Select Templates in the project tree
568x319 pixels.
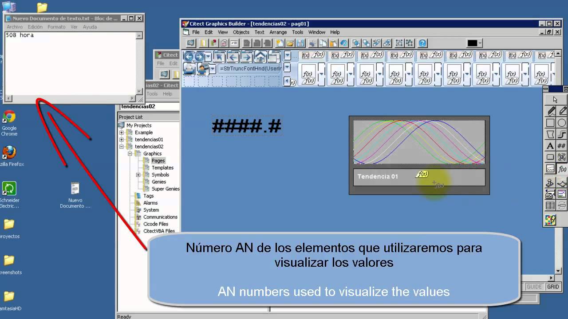click(x=162, y=168)
